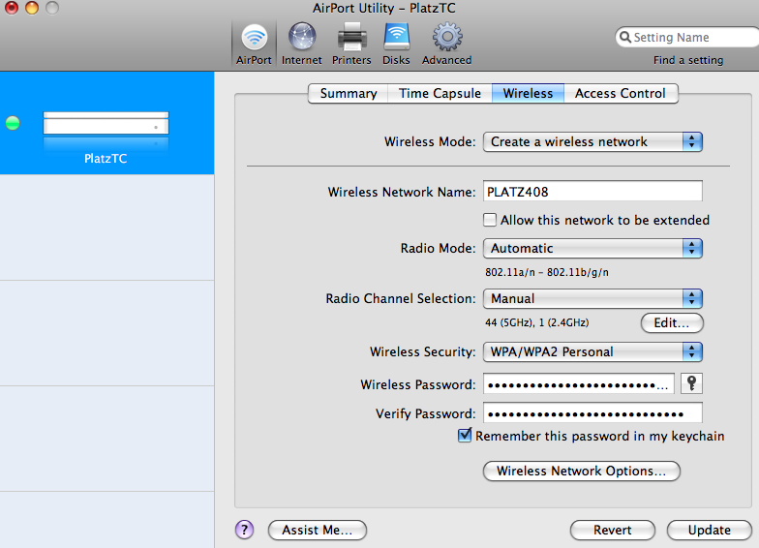Screen dimensions: 759x548
Task: Click the Setting Name search field
Action: [x=687, y=37]
